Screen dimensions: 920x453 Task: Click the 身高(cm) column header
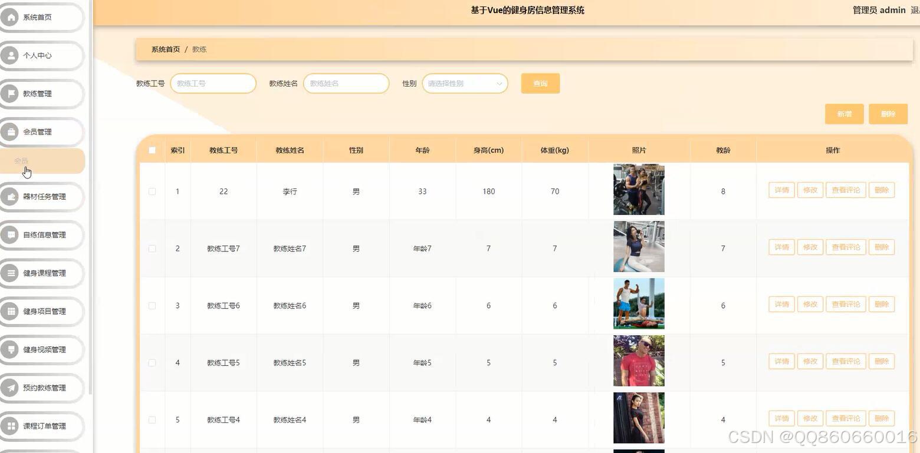(x=488, y=150)
